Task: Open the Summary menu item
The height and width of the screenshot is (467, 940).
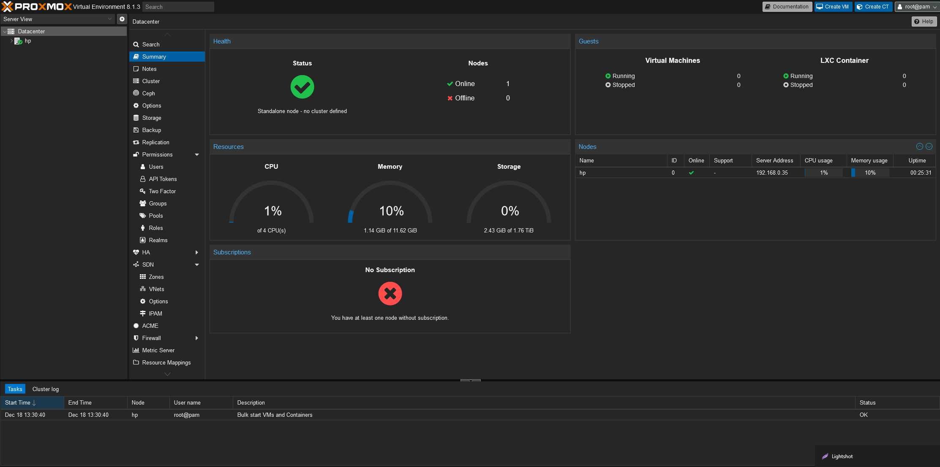Action: (167, 57)
